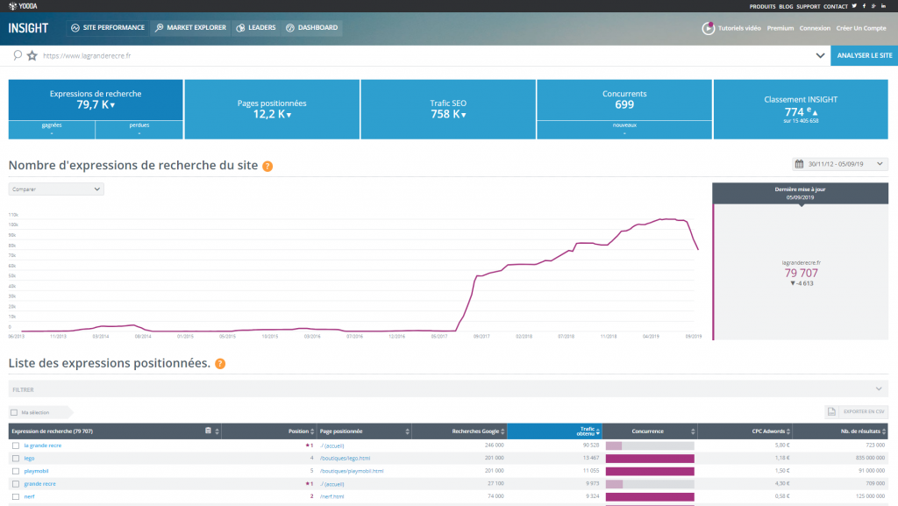
Task: Click EXPORTER EN CSV
Action: click(x=864, y=411)
